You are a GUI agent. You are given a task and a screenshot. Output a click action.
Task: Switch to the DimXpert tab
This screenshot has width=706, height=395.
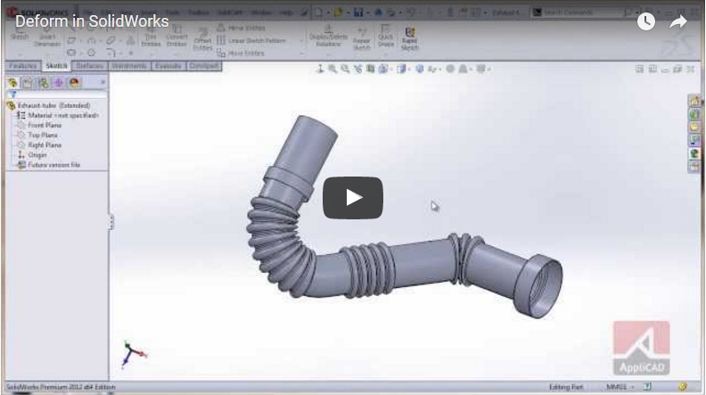(x=204, y=66)
